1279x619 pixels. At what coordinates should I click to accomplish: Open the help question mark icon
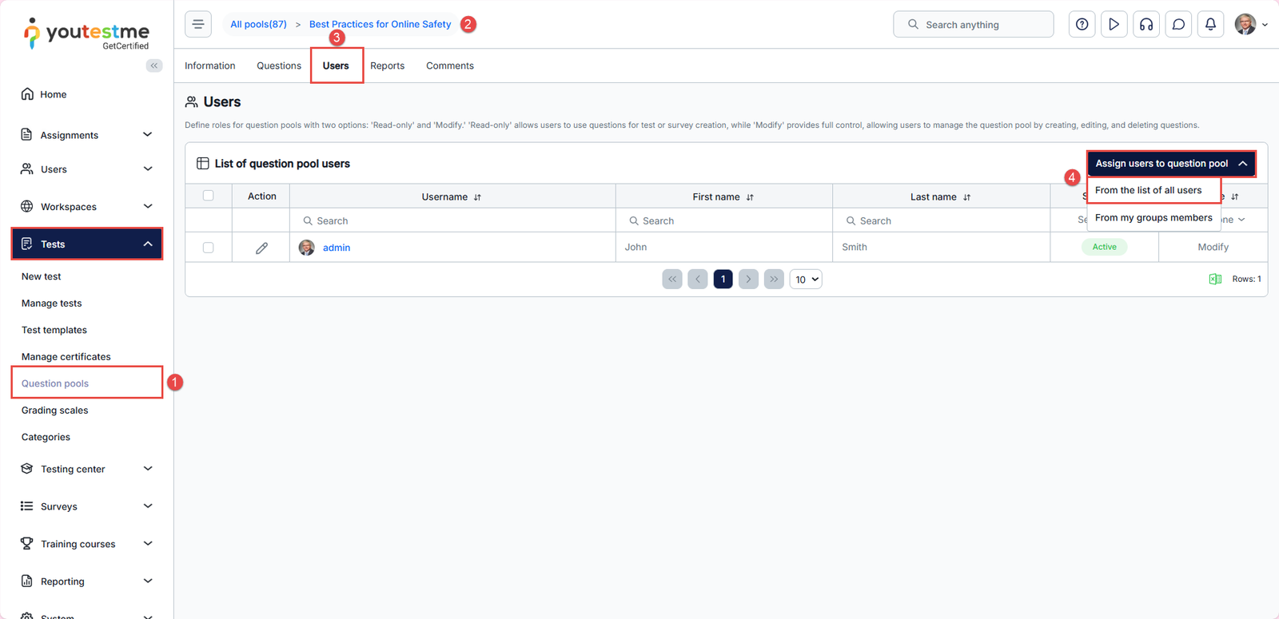[x=1082, y=25]
